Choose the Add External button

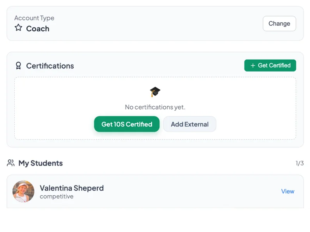[x=189, y=124]
